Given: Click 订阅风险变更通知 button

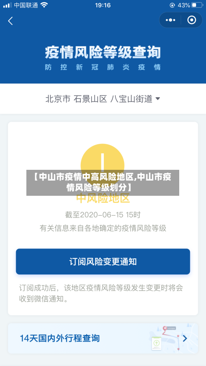Looking at the screenshot, I should coord(103,261).
